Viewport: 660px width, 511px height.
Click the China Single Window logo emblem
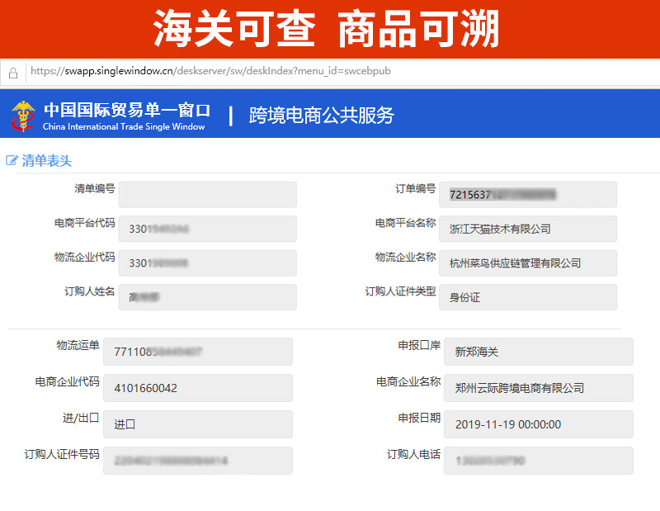[x=23, y=116]
